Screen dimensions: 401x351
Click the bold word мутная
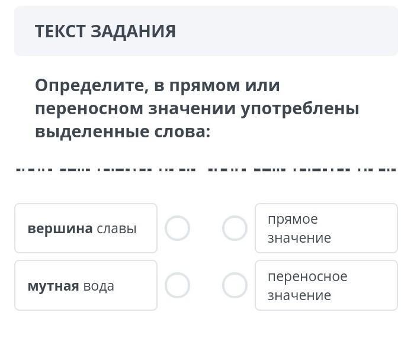[53, 286]
